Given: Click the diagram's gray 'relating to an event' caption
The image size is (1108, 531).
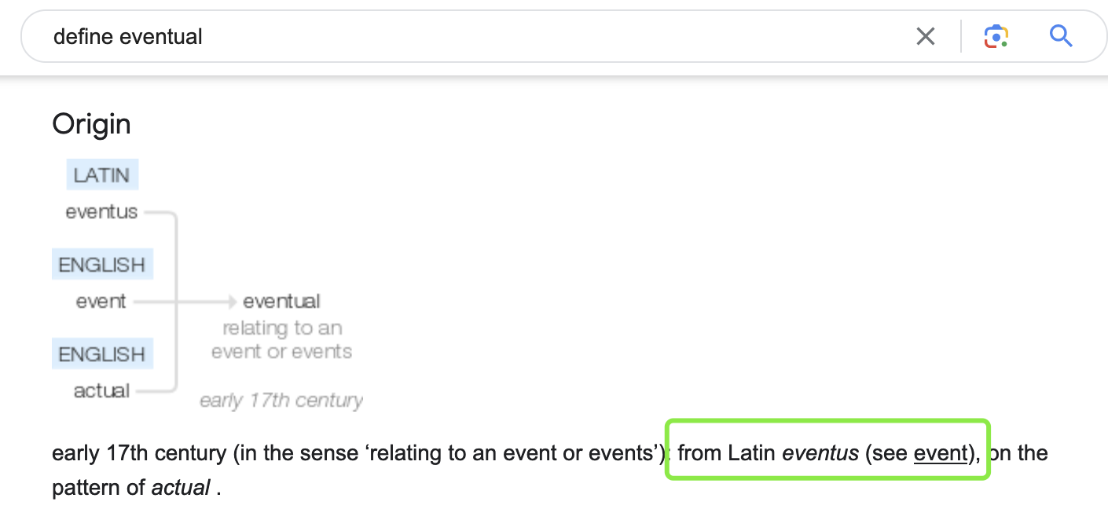Looking at the screenshot, I should [x=281, y=339].
